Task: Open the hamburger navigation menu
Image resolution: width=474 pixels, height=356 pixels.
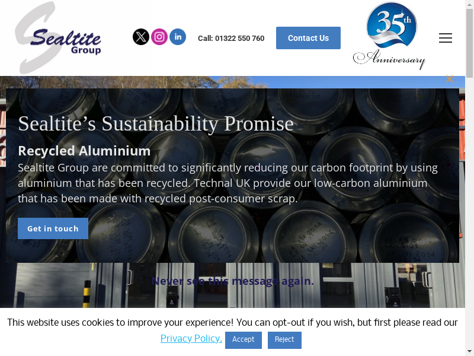Action: (x=446, y=38)
